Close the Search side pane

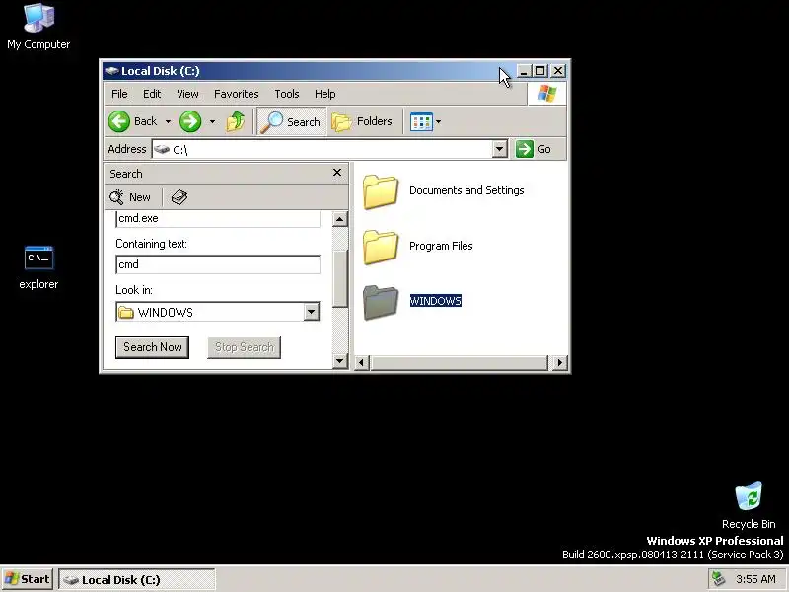tap(337, 173)
